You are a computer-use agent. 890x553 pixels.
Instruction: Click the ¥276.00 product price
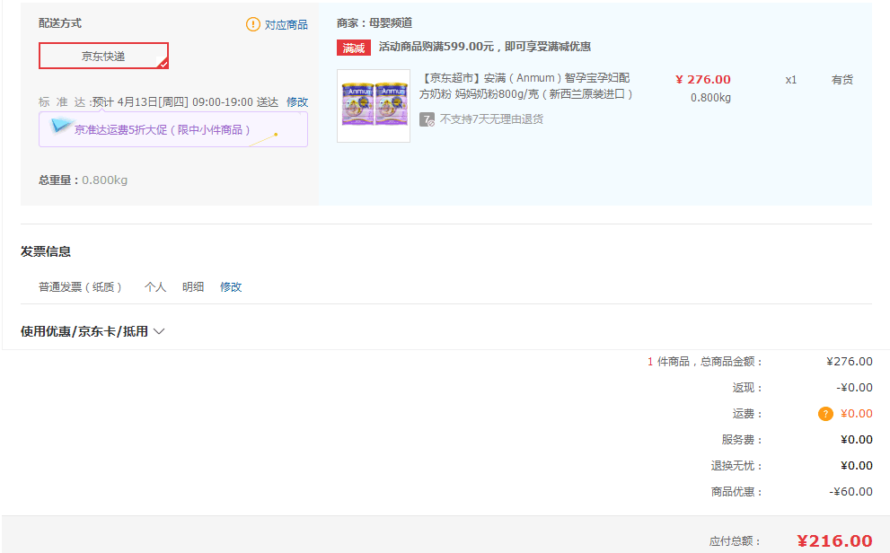(x=703, y=79)
